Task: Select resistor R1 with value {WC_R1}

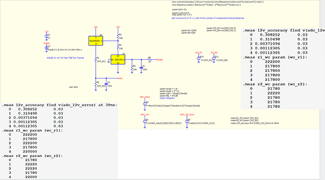Action: (x=96, y=60)
